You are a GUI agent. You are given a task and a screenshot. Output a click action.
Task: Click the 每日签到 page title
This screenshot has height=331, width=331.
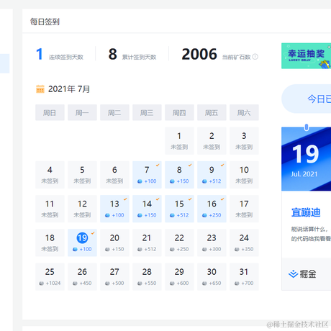pos(45,22)
